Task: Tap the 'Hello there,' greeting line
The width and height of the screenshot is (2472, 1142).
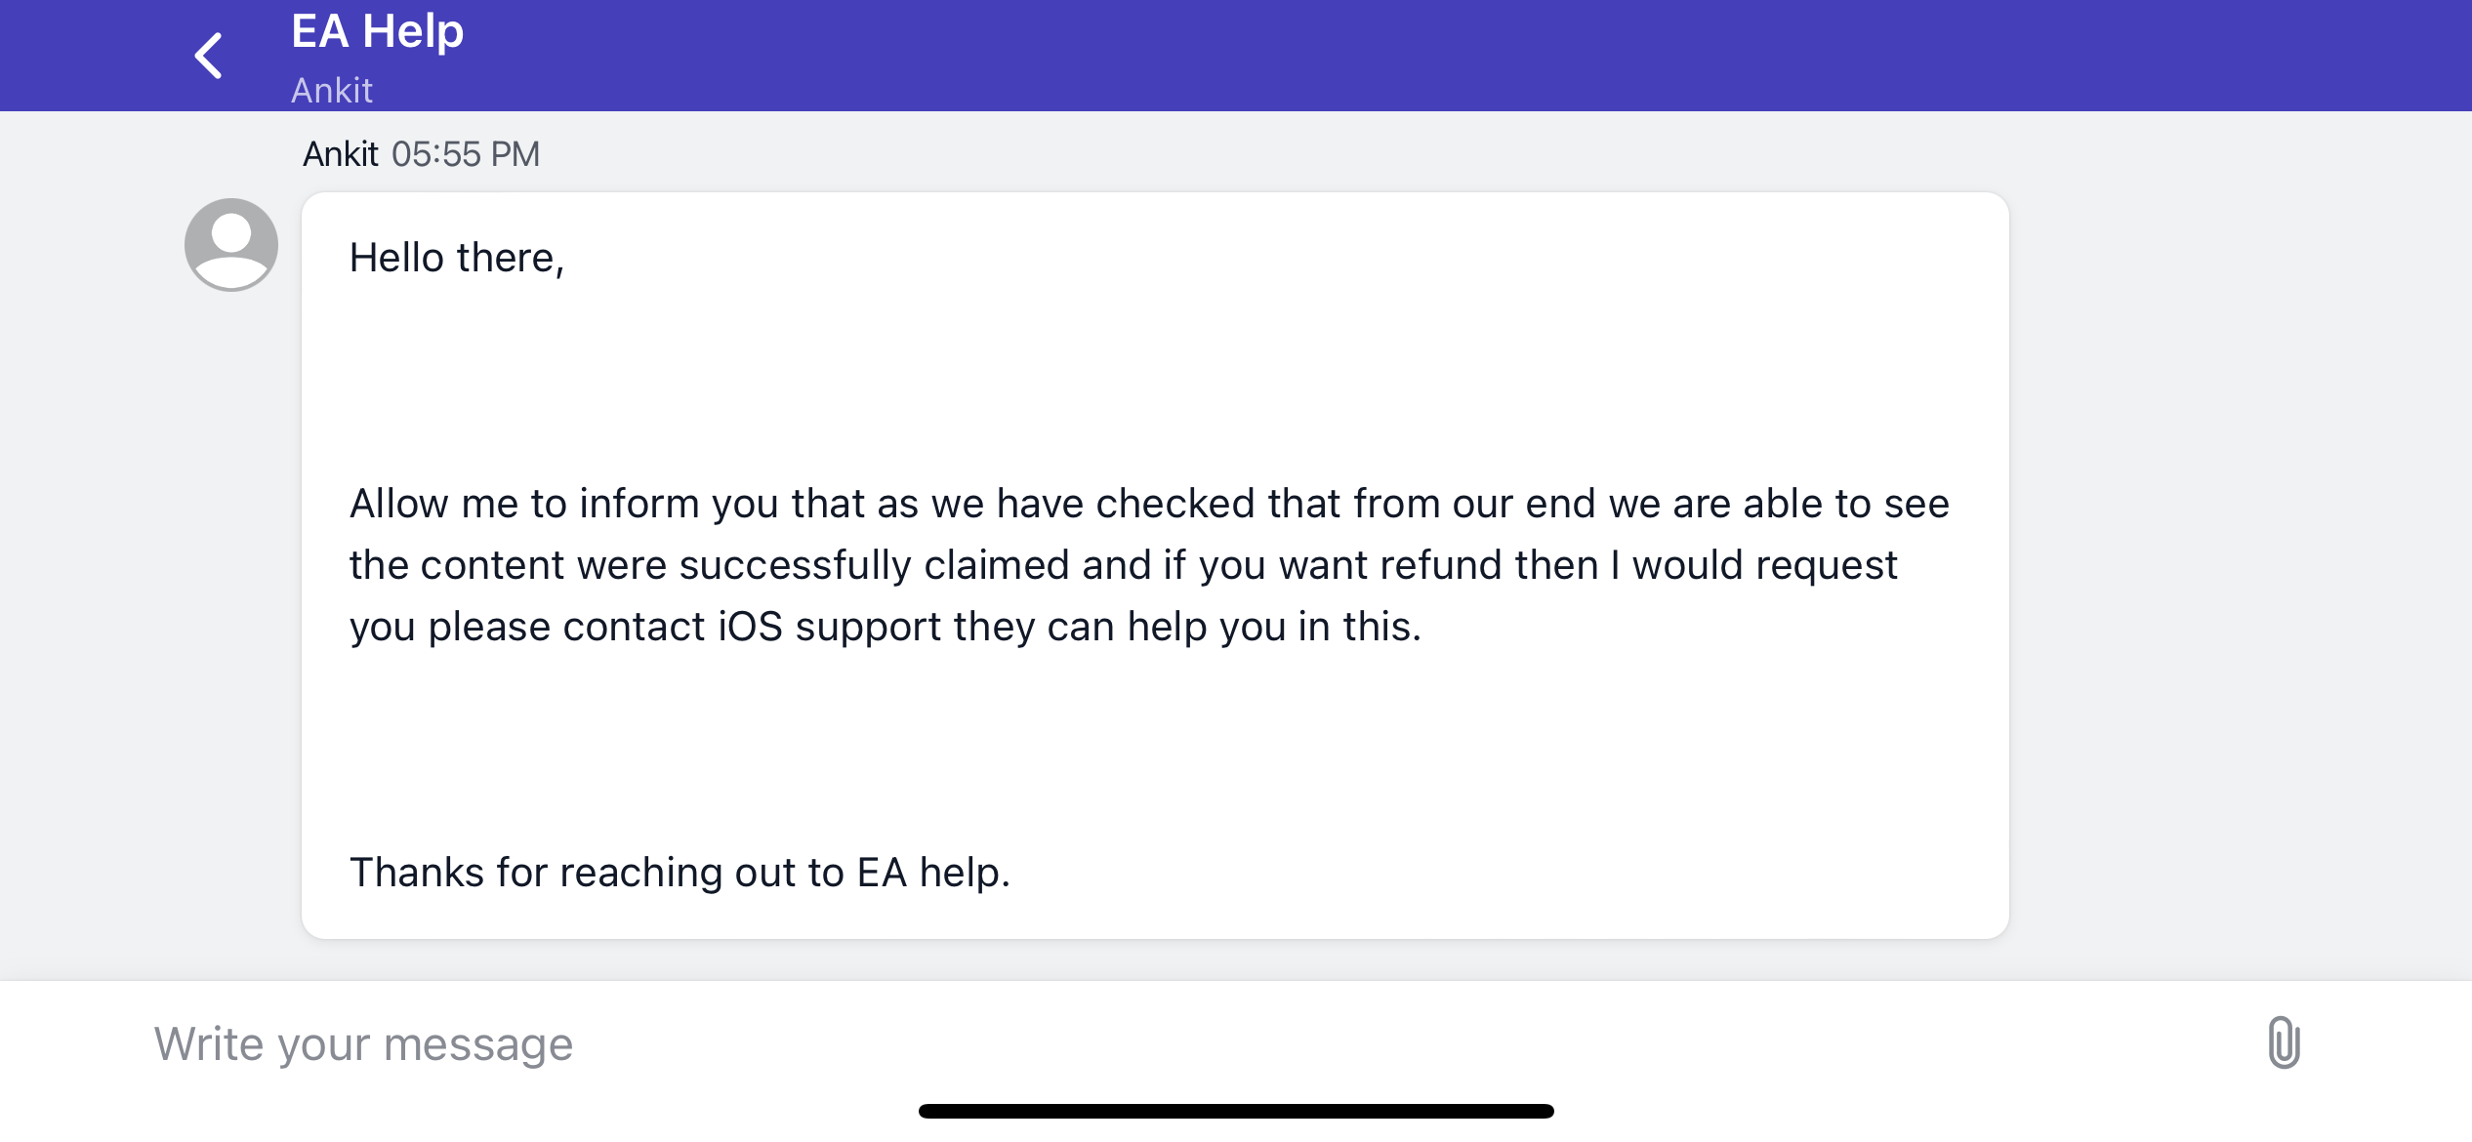Action: 457,258
